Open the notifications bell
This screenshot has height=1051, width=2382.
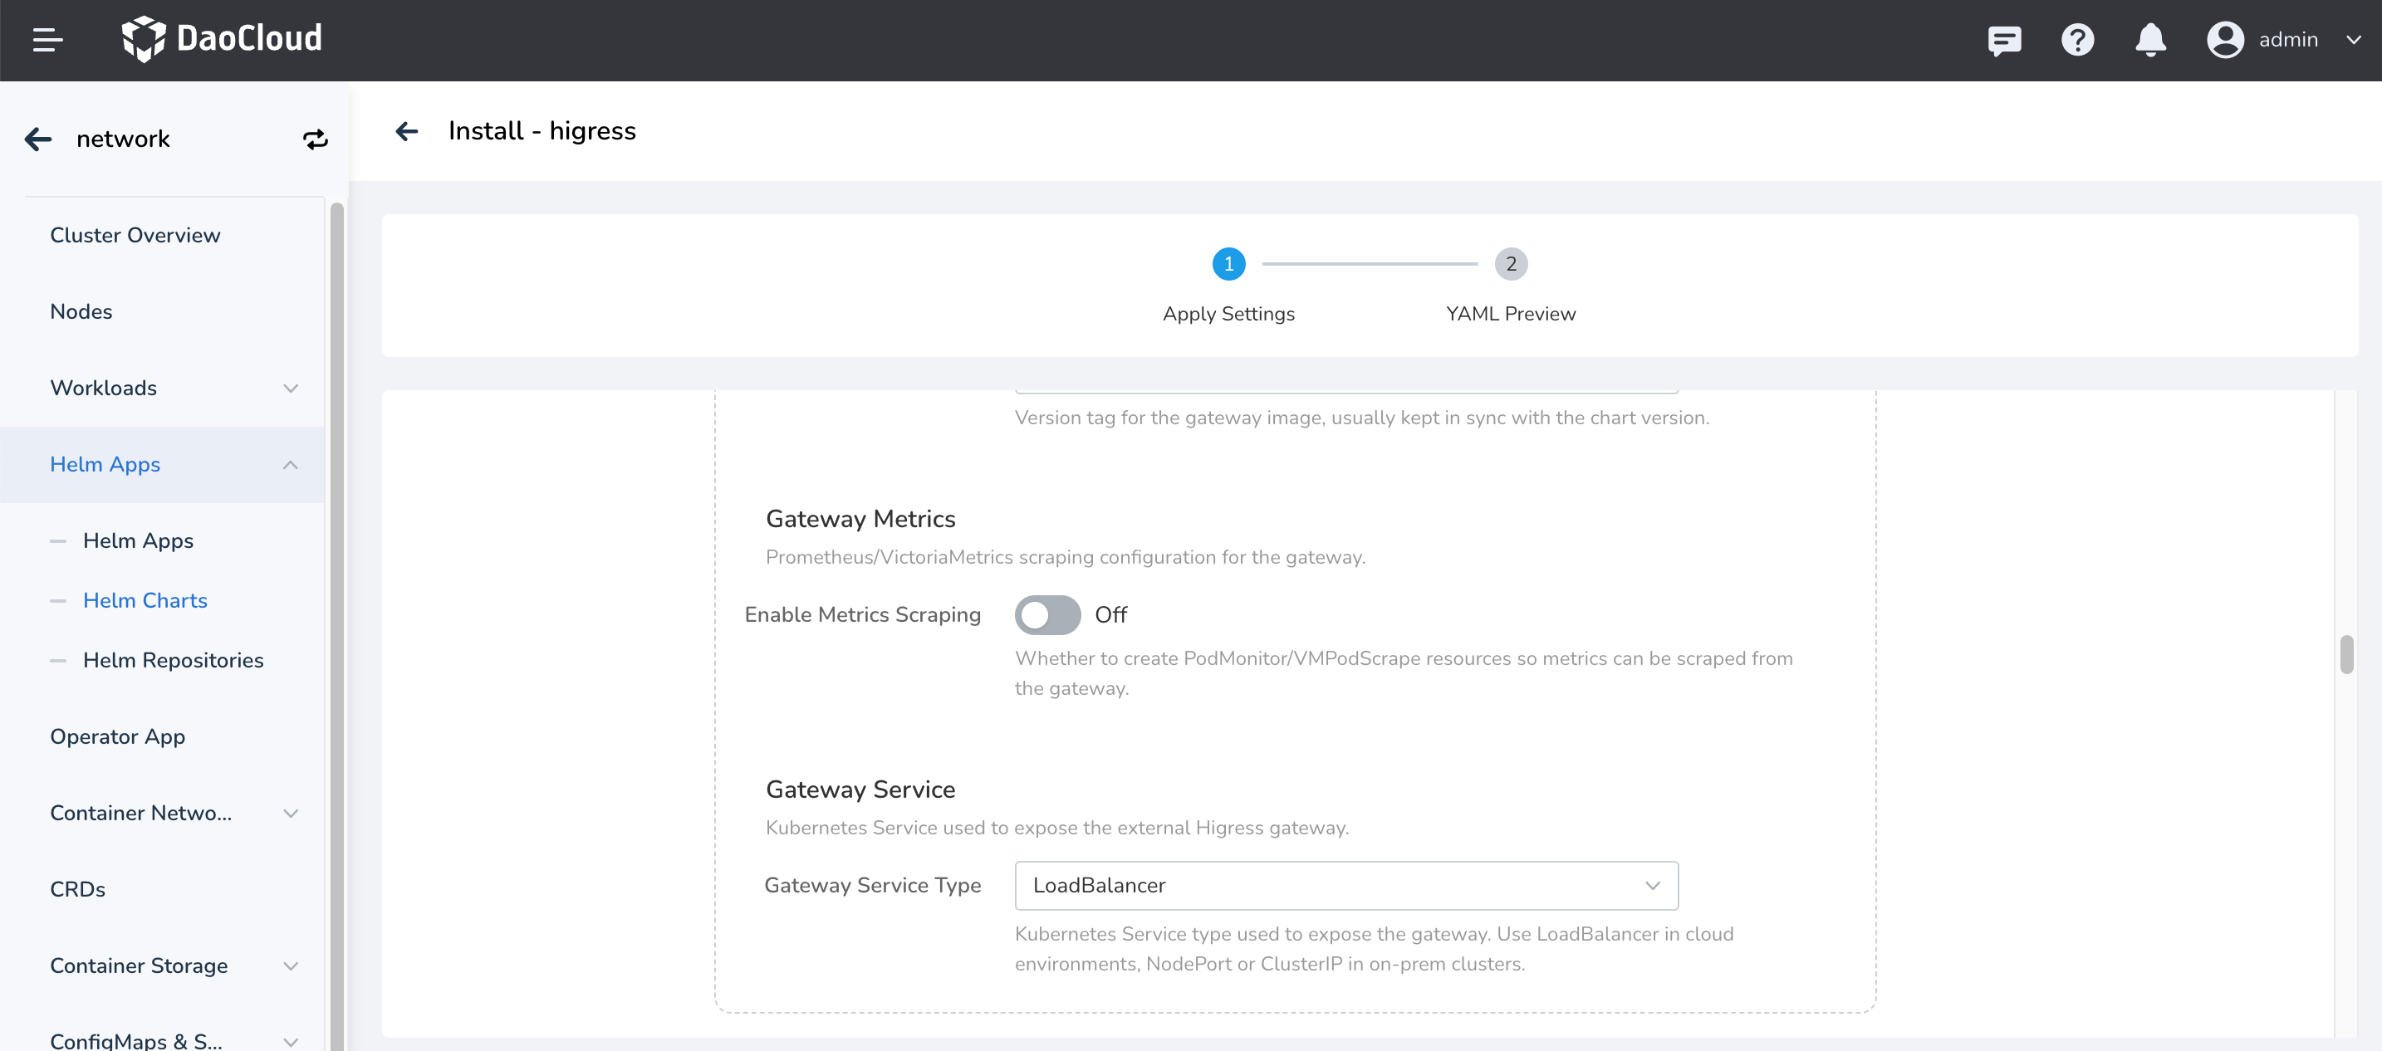tap(2150, 40)
